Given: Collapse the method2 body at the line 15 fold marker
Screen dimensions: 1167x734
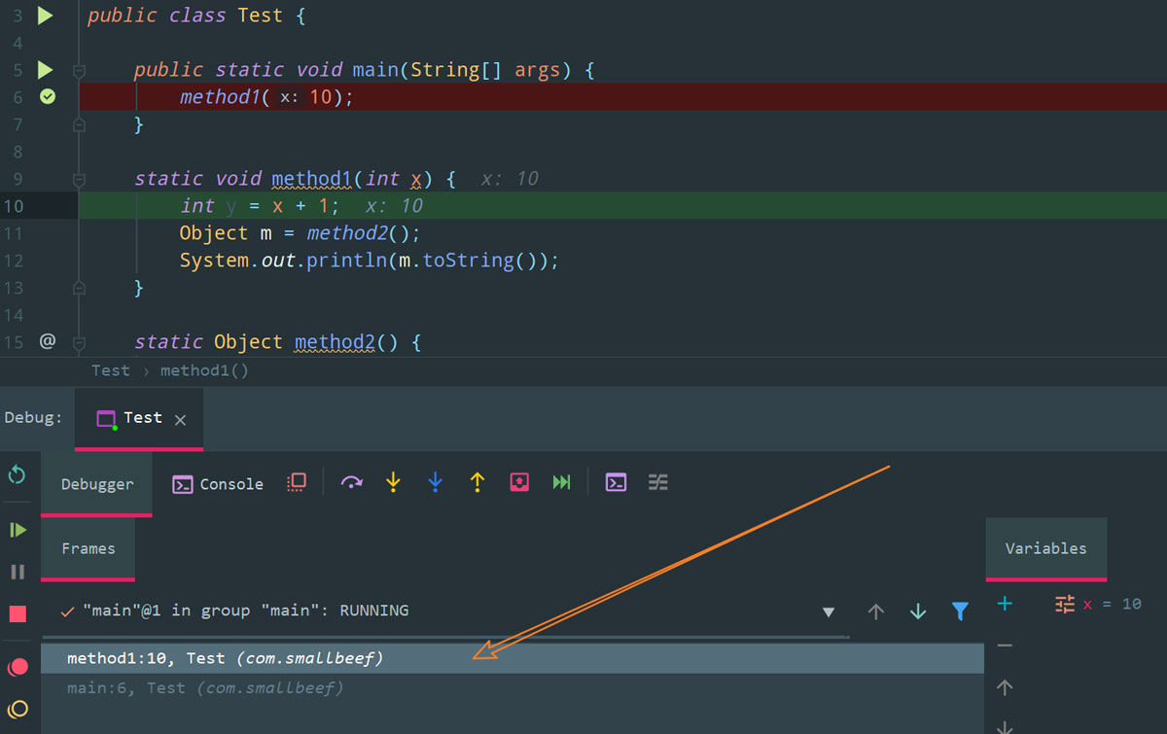Looking at the screenshot, I should (79, 342).
